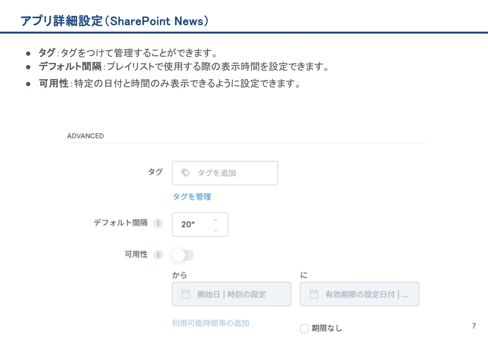Click the タグを追加 input field
The image size is (488, 345).
point(225,173)
